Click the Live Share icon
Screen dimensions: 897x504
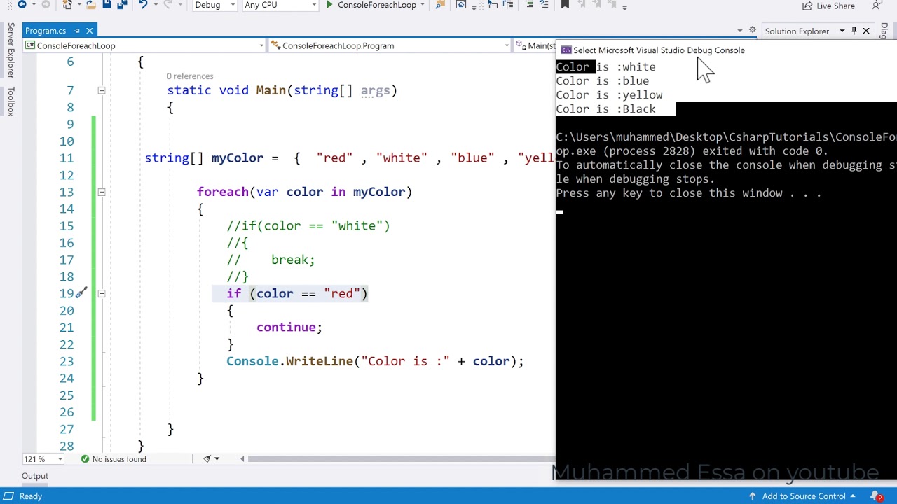tap(807, 6)
